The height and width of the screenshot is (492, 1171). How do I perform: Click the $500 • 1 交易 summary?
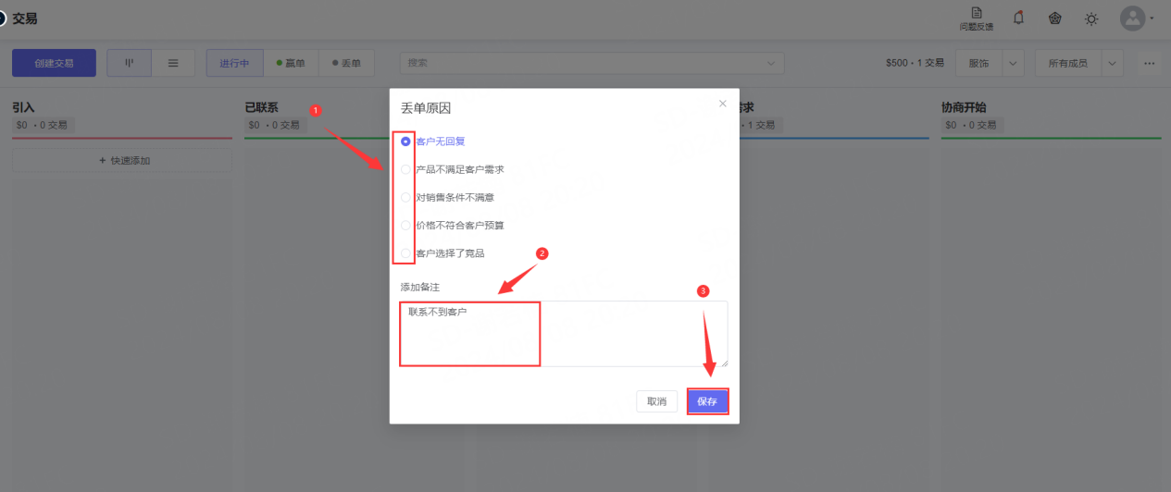[x=915, y=63]
